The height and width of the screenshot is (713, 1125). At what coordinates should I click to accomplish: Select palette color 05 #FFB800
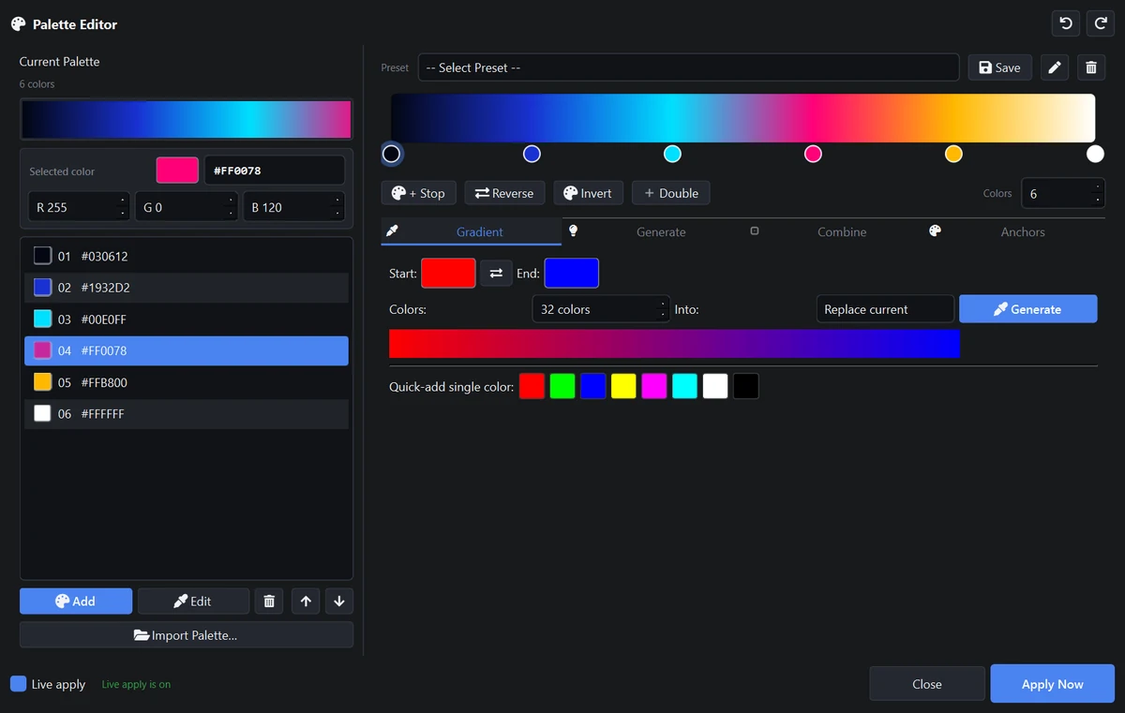(x=187, y=382)
